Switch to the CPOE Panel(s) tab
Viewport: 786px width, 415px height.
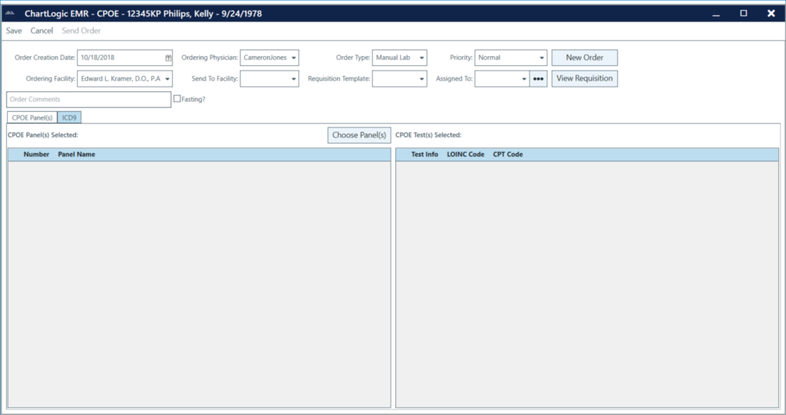pyautogui.click(x=32, y=117)
